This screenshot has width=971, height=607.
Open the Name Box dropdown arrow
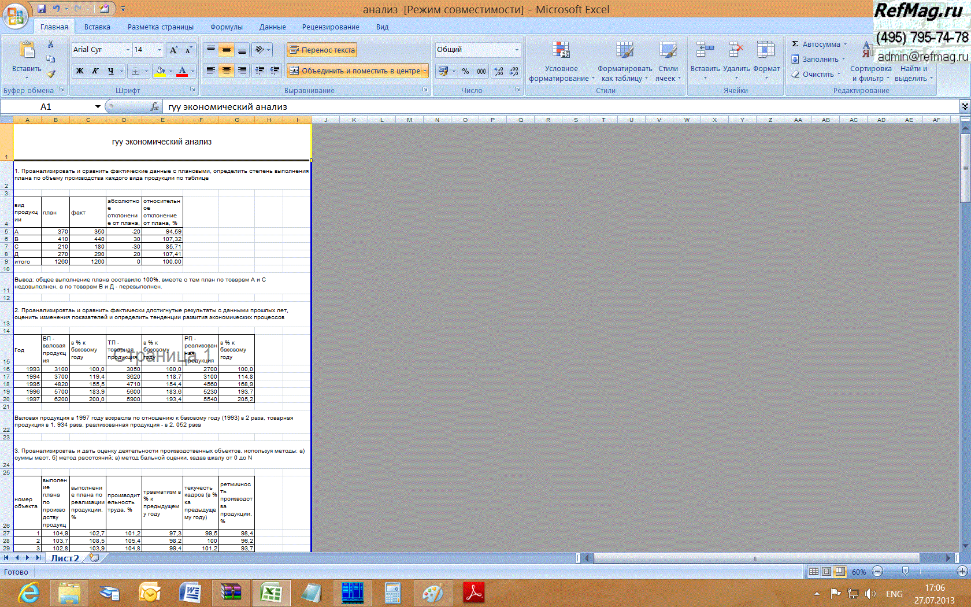(98, 107)
